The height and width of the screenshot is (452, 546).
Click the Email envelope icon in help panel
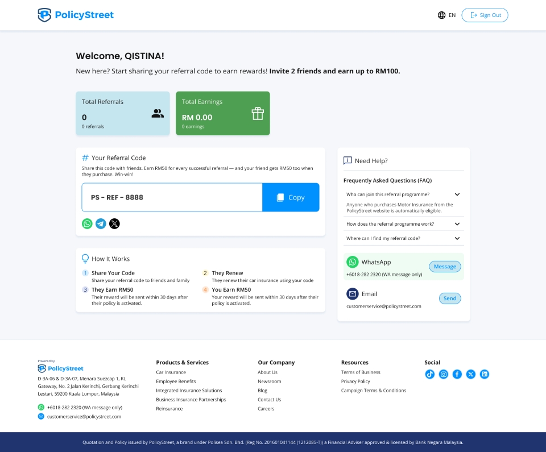point(353,294)
